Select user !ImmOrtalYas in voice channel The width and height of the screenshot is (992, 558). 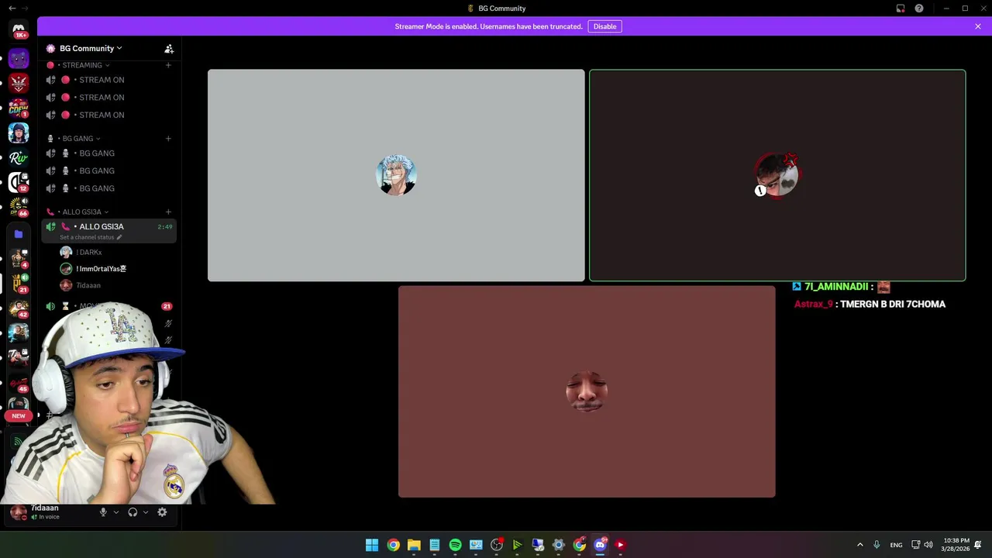[101, 269]
